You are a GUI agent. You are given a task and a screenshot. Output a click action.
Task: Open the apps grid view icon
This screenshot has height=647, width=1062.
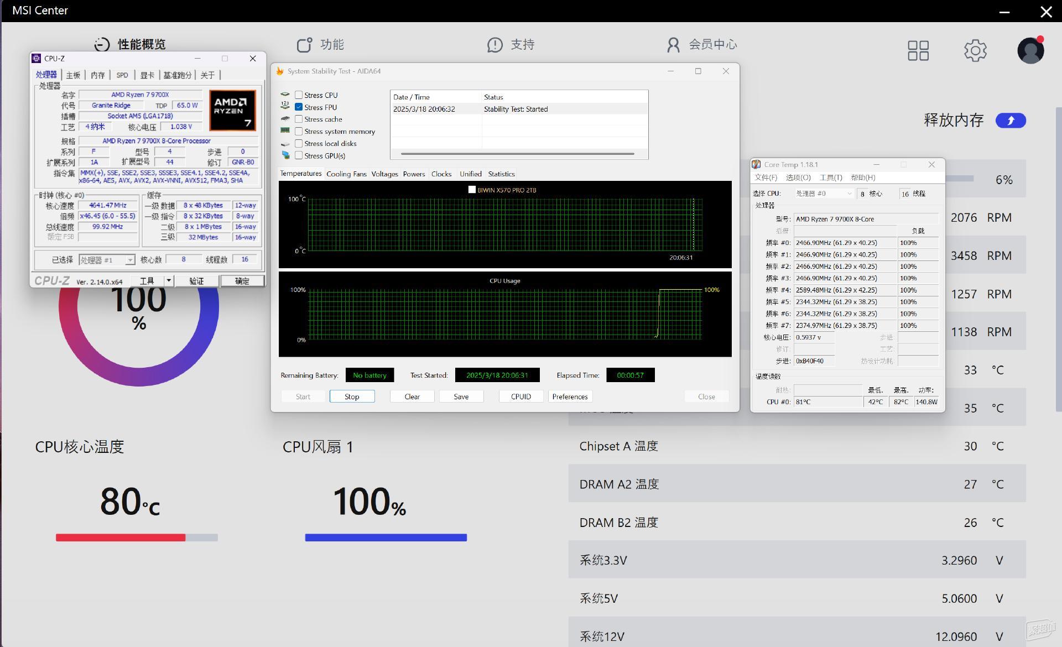click(918, 50)
